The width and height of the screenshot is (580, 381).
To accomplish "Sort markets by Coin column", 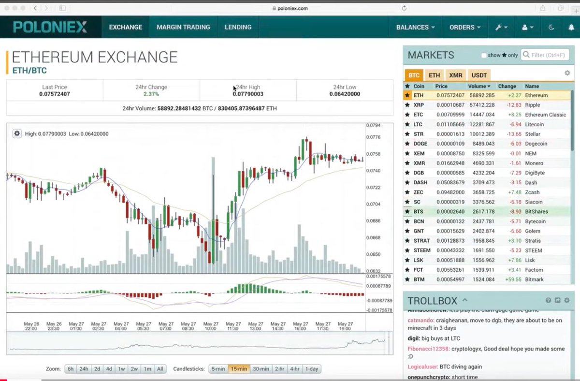I will coord(419,86).
